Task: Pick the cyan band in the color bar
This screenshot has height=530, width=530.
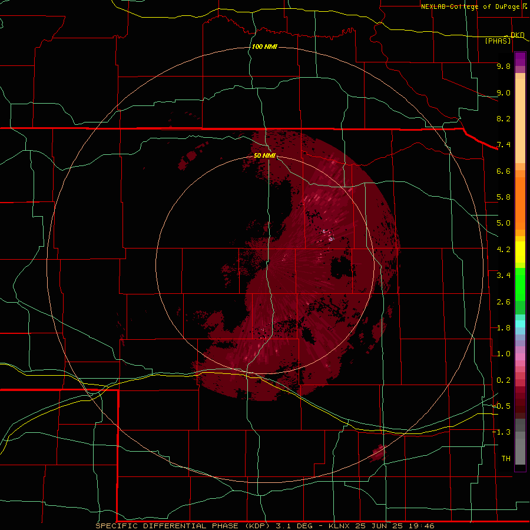Action: pos(520,324)
